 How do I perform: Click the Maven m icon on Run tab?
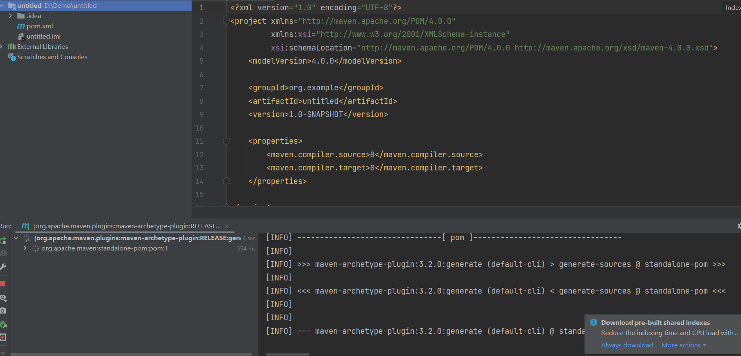(x=25, y=226)
